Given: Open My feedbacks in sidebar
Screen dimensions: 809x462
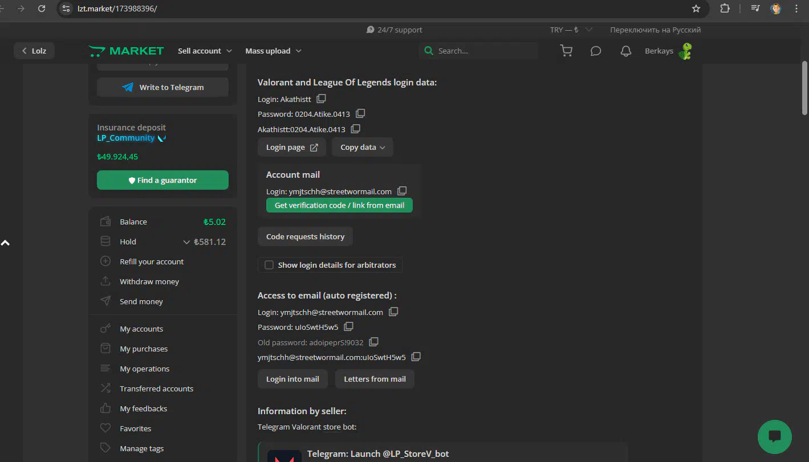Looking at the screenshot, I should pyautogui.click(x=143, y=408).
